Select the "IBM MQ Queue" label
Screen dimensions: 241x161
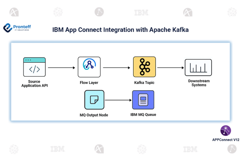tap(143, 115)
